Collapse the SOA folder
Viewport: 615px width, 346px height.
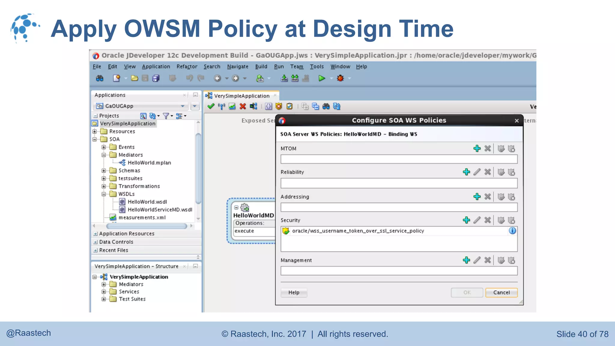click(x=95, y=139)
